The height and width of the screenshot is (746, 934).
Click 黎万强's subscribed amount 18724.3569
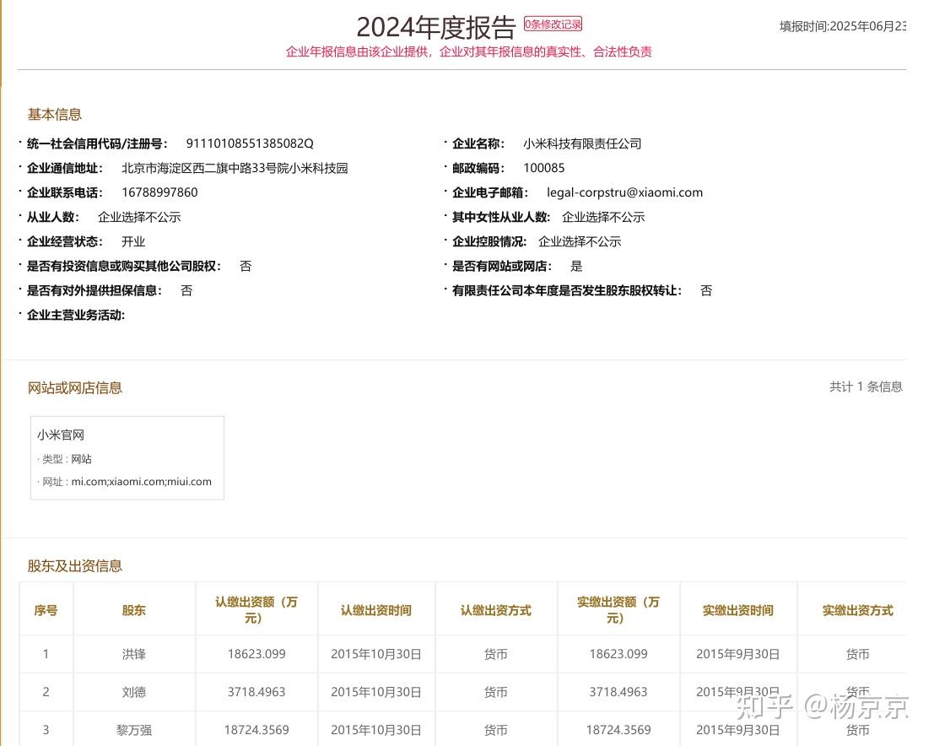coord(256,730)
